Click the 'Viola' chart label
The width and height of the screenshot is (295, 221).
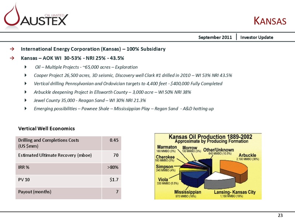(x=163, y=179)
